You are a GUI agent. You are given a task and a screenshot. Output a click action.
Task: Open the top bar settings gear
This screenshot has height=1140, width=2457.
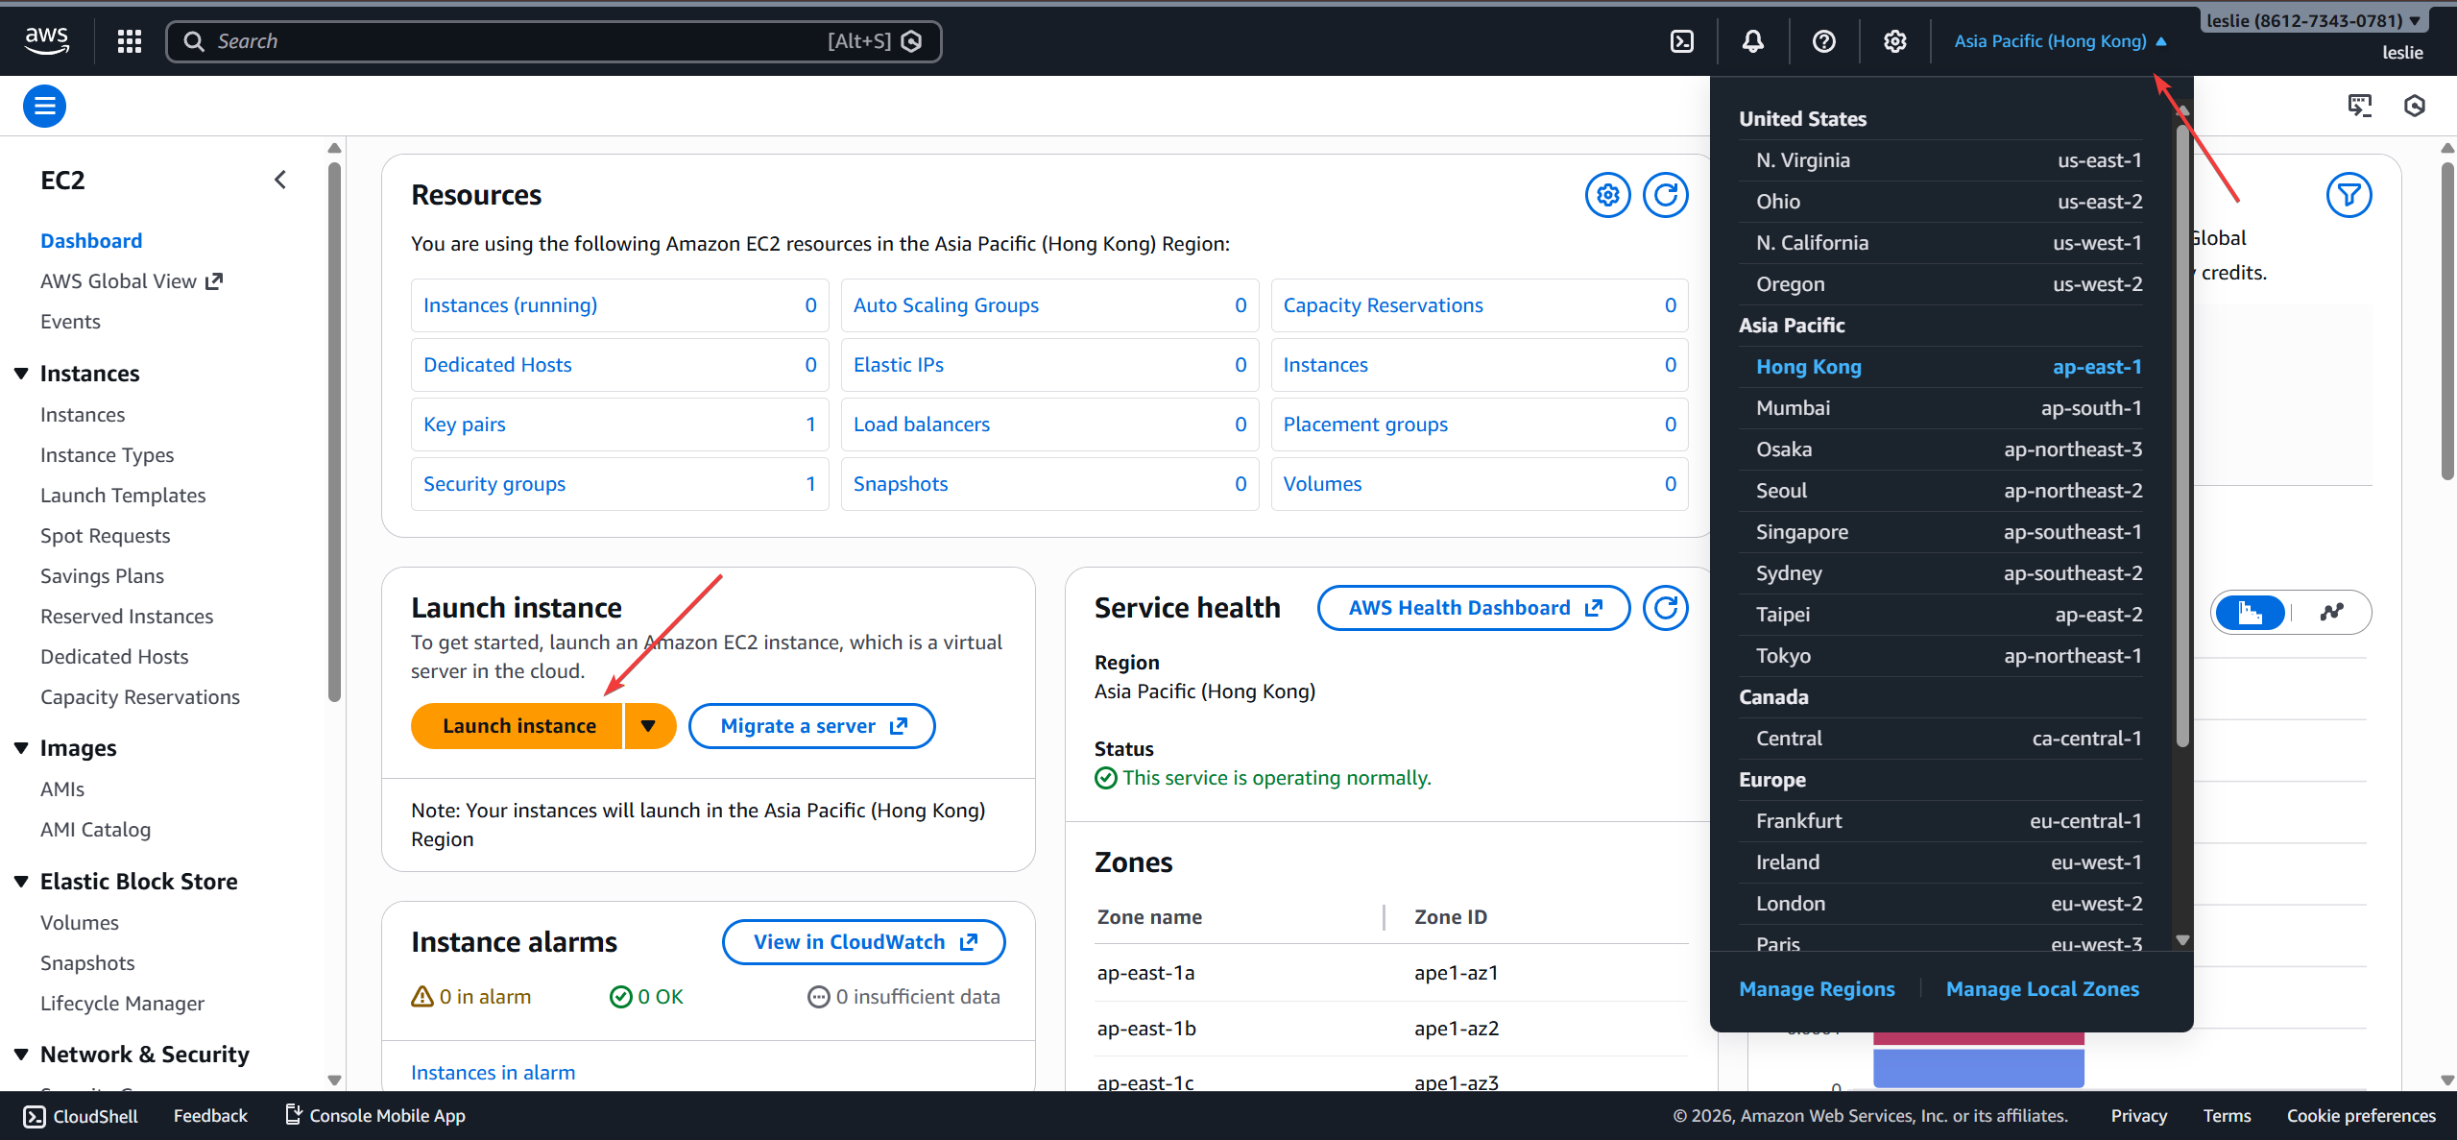click(x=1894, y=41)
